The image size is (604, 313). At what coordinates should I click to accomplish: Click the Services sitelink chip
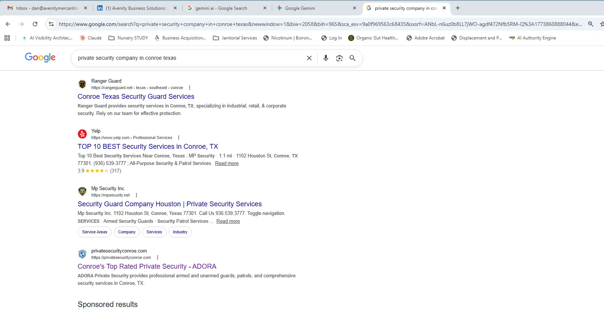[x=154, y=232]
